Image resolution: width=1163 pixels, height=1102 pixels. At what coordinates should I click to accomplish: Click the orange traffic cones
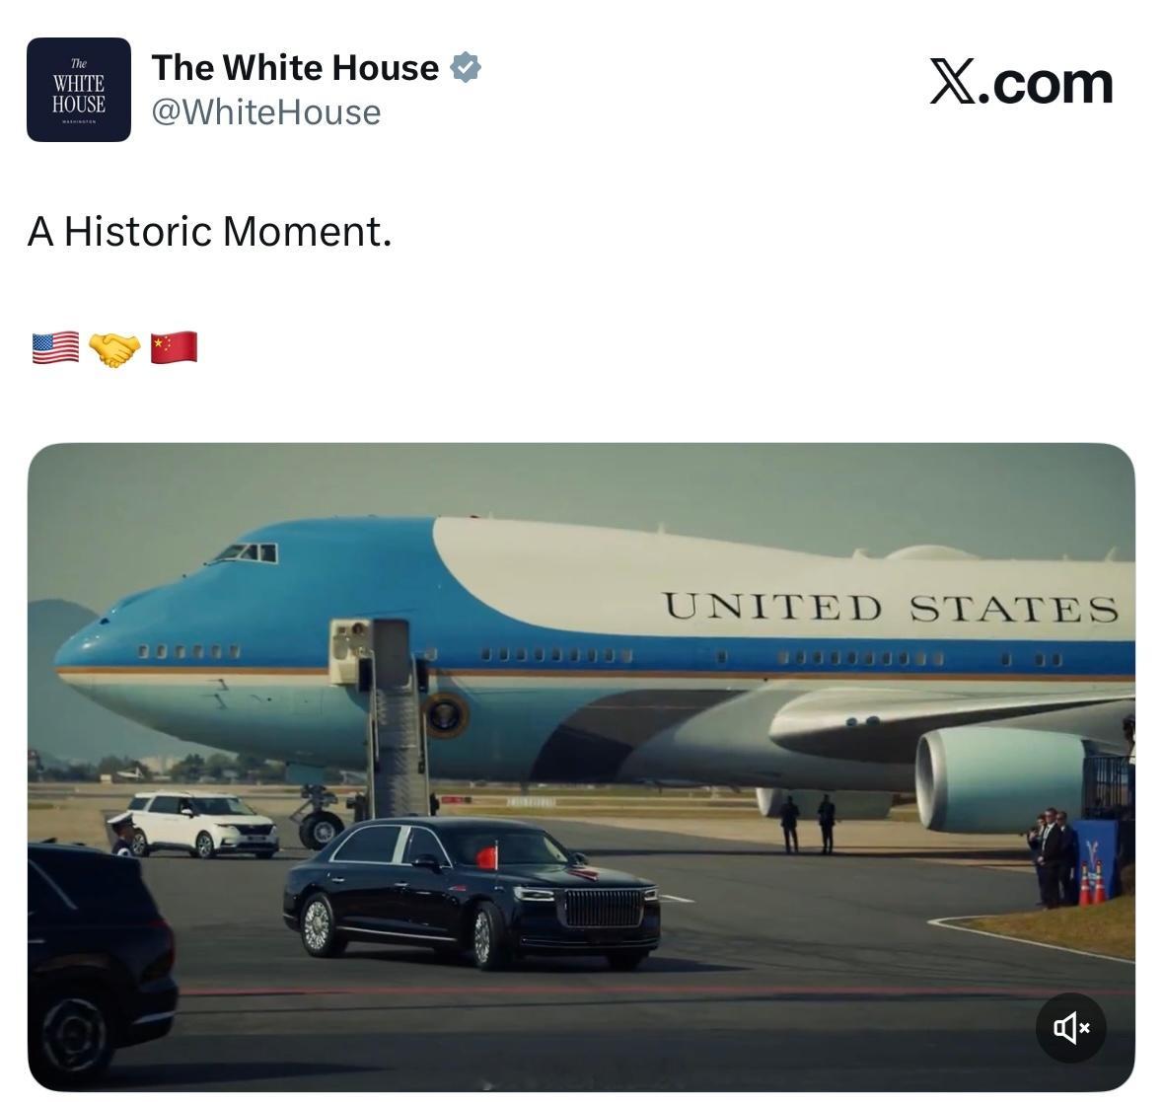click(x=1092, y=883)
